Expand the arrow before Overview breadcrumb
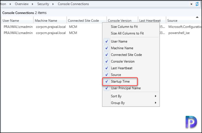This screenshot has height=133, width=202. click(11, 4)
